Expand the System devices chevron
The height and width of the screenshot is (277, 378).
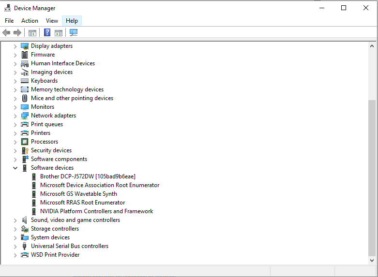coord(15,238)
